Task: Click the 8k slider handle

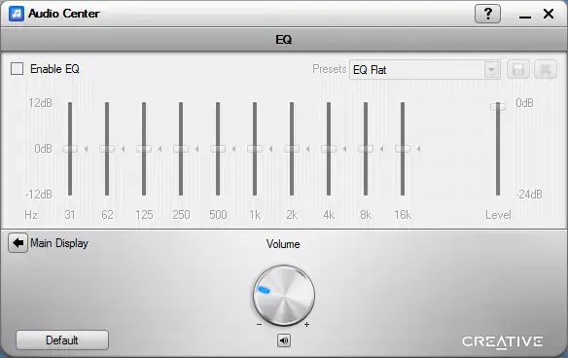Action: coord(366,149)
